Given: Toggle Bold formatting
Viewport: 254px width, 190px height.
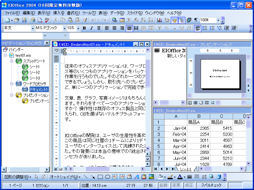Looking at the screenshot, I should tap(84, 28).
